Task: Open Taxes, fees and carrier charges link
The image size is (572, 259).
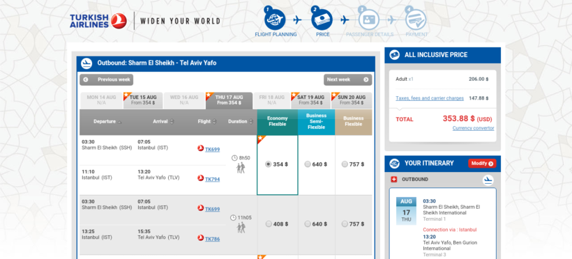Action: coord(430,98)
